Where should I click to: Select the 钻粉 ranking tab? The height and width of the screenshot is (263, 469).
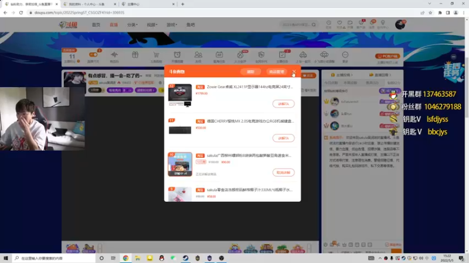(x=393, y=82)
